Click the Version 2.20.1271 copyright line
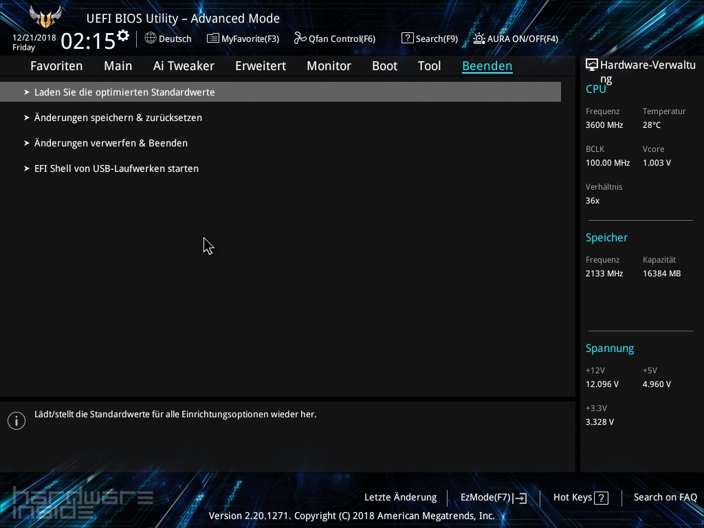 tap(351, 516)
